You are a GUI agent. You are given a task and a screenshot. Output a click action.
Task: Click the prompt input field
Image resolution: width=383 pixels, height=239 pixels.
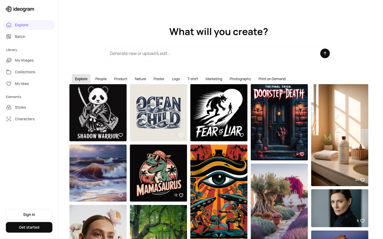(x=213, y=53)
